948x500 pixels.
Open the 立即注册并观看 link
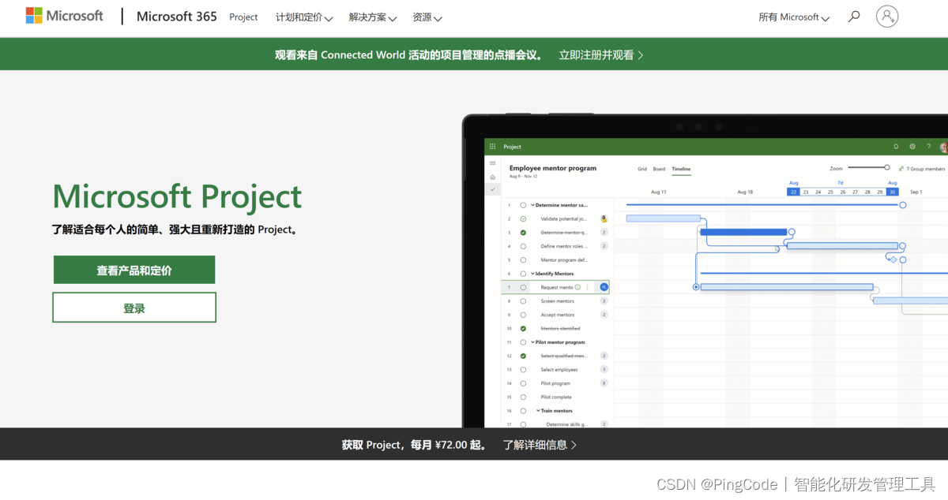[601, 54]
